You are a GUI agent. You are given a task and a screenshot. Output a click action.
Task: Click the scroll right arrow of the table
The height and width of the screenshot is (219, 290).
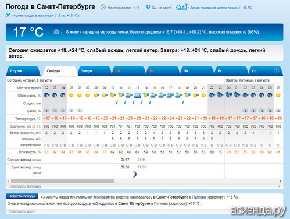pos(281,181)
